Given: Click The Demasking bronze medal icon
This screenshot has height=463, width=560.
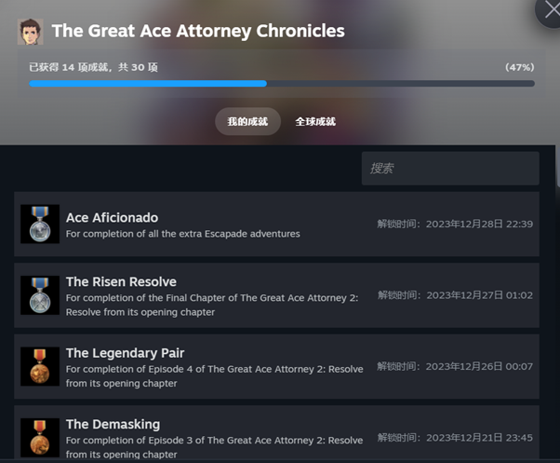Looking at the screenshot, I should tap(40, 438).
